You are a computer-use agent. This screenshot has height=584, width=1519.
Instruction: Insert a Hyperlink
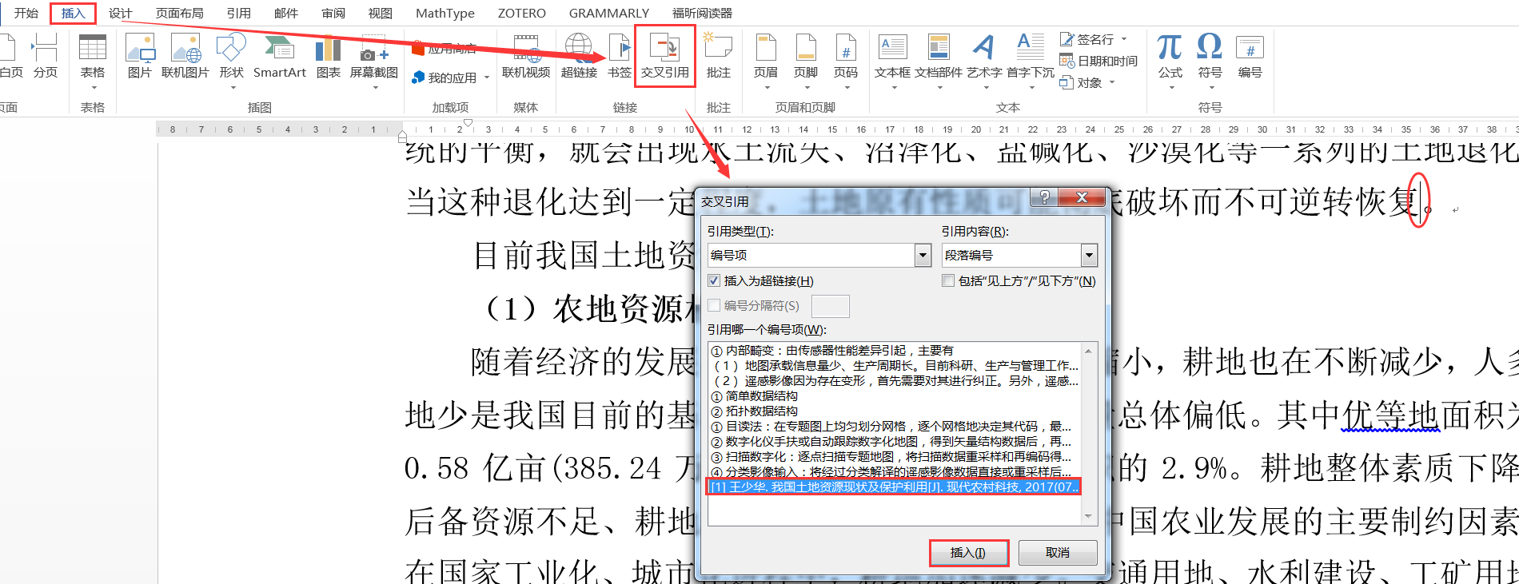pyautogui.click(x=579, y=57)
